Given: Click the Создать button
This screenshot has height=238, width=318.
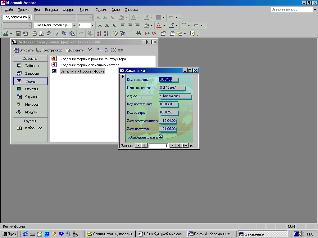Looking at the screenshot, I should coord(74,50).
